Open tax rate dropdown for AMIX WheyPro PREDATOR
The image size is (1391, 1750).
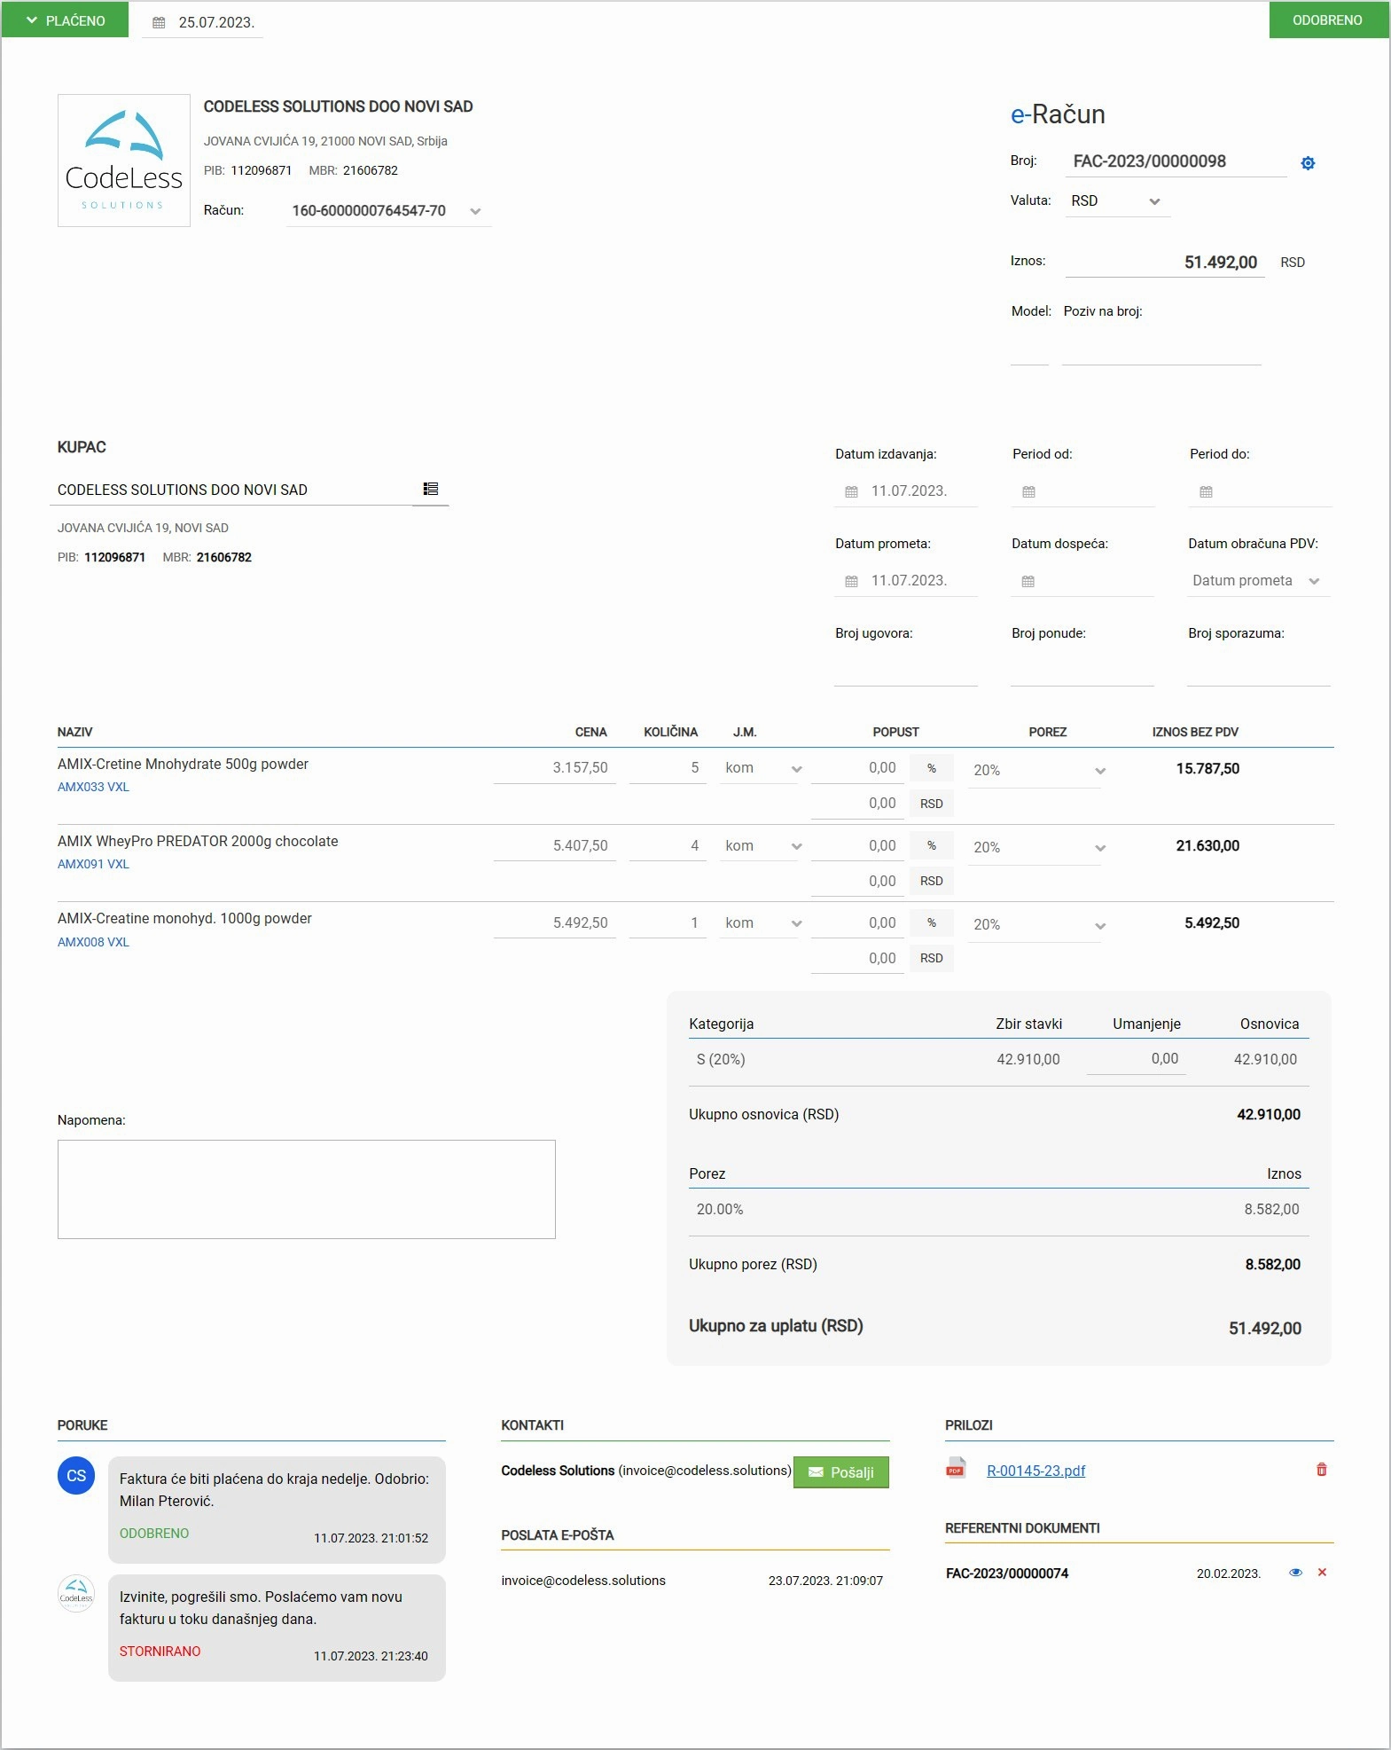coord(1038,848)
